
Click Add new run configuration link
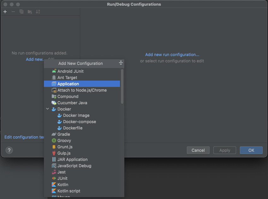point(172,54)
